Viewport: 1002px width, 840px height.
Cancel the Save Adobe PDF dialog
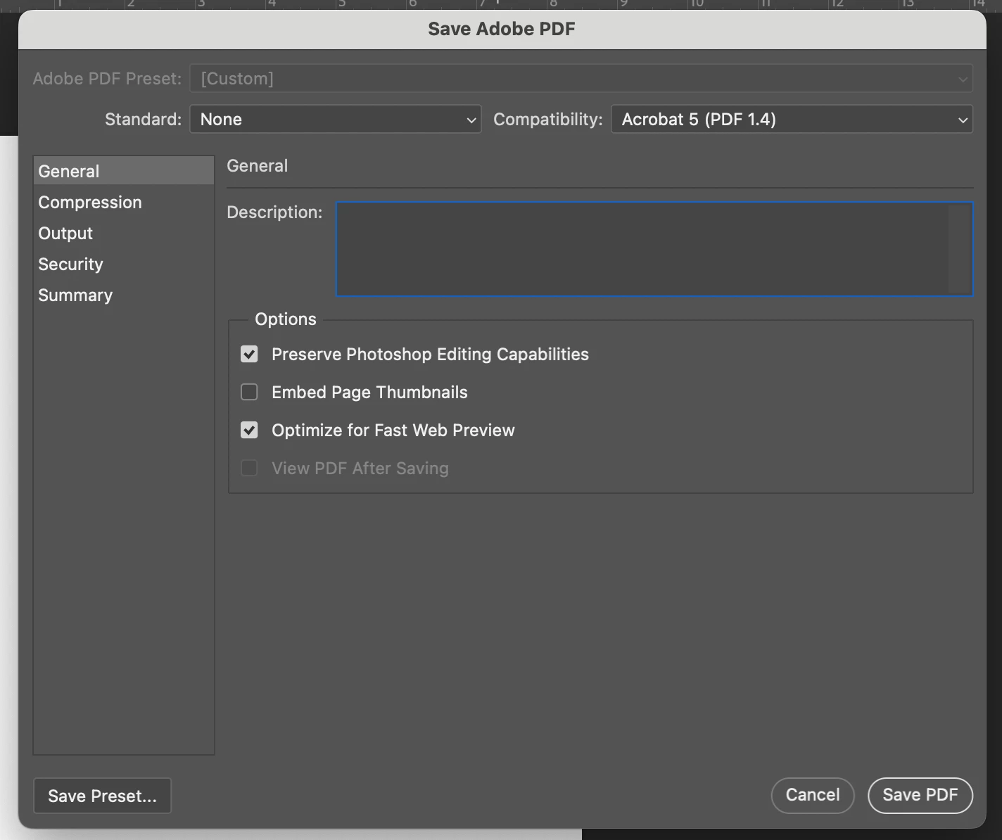coord(813,796)
